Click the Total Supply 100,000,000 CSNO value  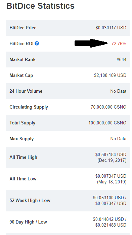107,123
